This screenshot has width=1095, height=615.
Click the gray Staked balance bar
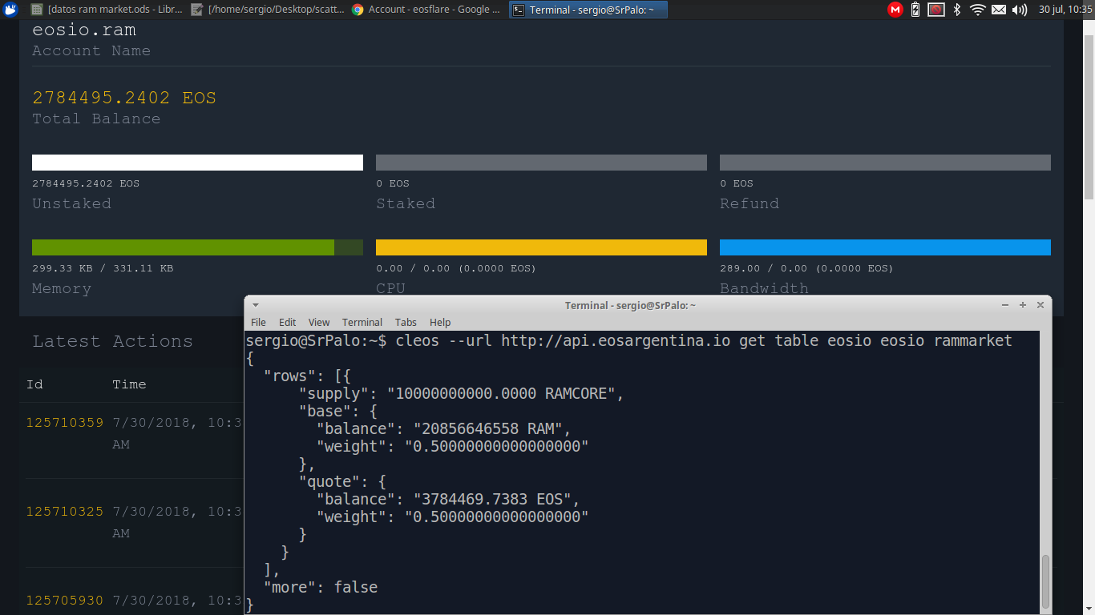[541, 163]
